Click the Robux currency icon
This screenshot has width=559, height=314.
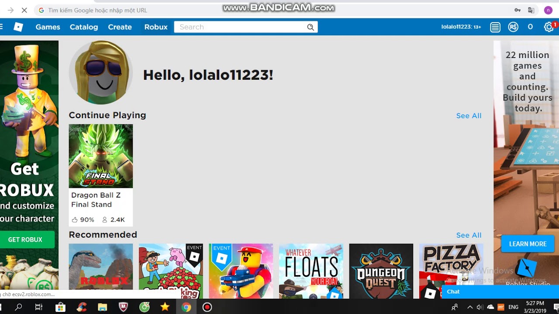(513, 27)
